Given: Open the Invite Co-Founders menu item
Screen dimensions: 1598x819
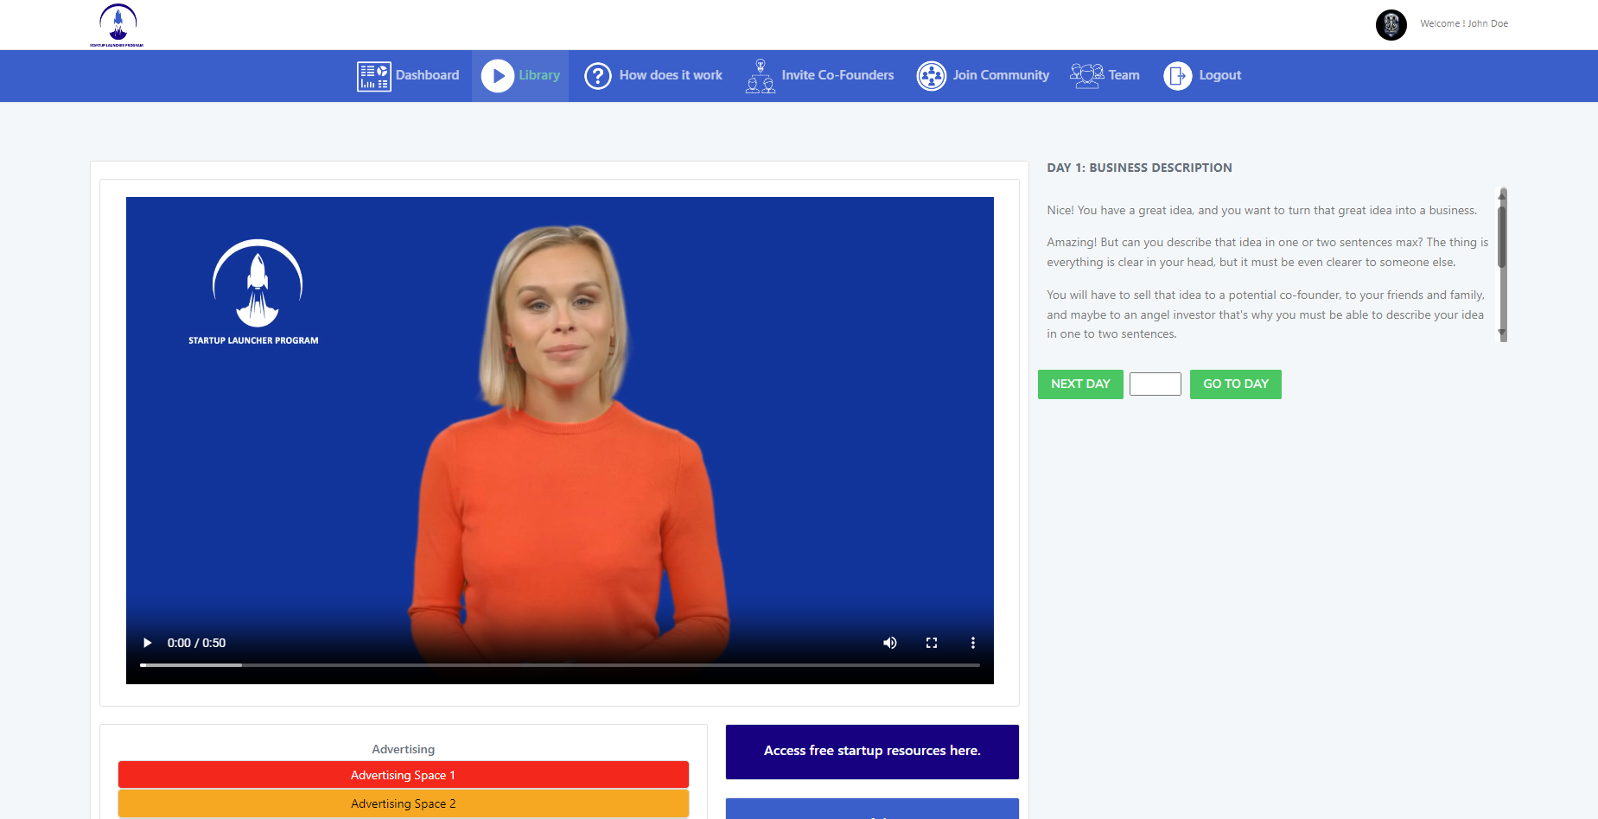Looking at the screenshot, I should 837,76.
